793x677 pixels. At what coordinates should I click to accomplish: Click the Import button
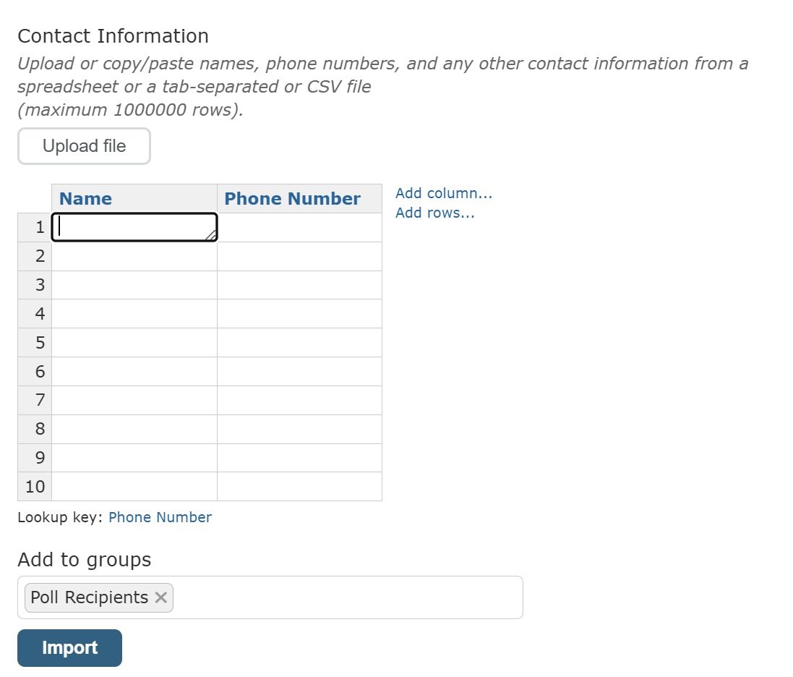pos(70,648)
